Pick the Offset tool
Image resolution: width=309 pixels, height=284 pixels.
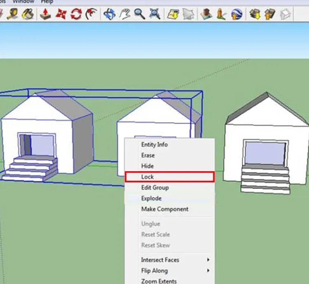coord(91,14)
